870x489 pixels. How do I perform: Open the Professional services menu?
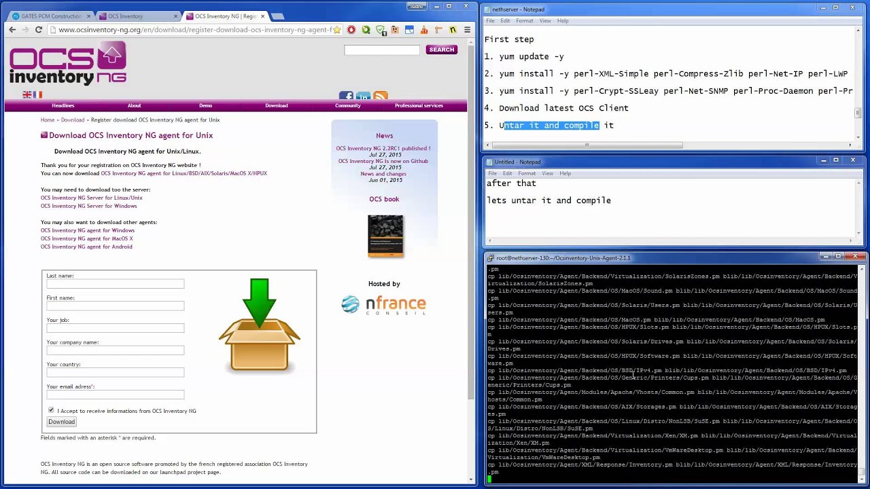[419, 105]
